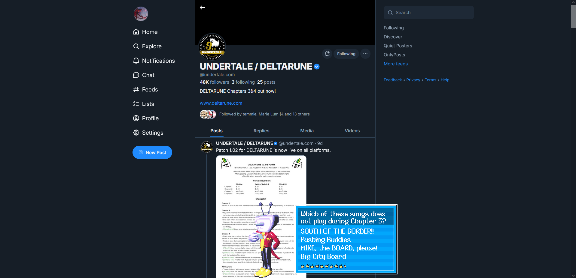Open the Feeds hashtag item
This screenshot has width=576, height=278.
coord(145,89)
